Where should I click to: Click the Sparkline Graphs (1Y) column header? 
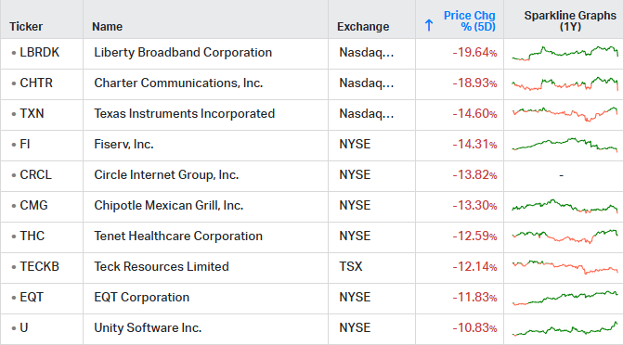(570, 21)
